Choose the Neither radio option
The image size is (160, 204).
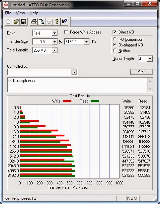tap(115, 50)
